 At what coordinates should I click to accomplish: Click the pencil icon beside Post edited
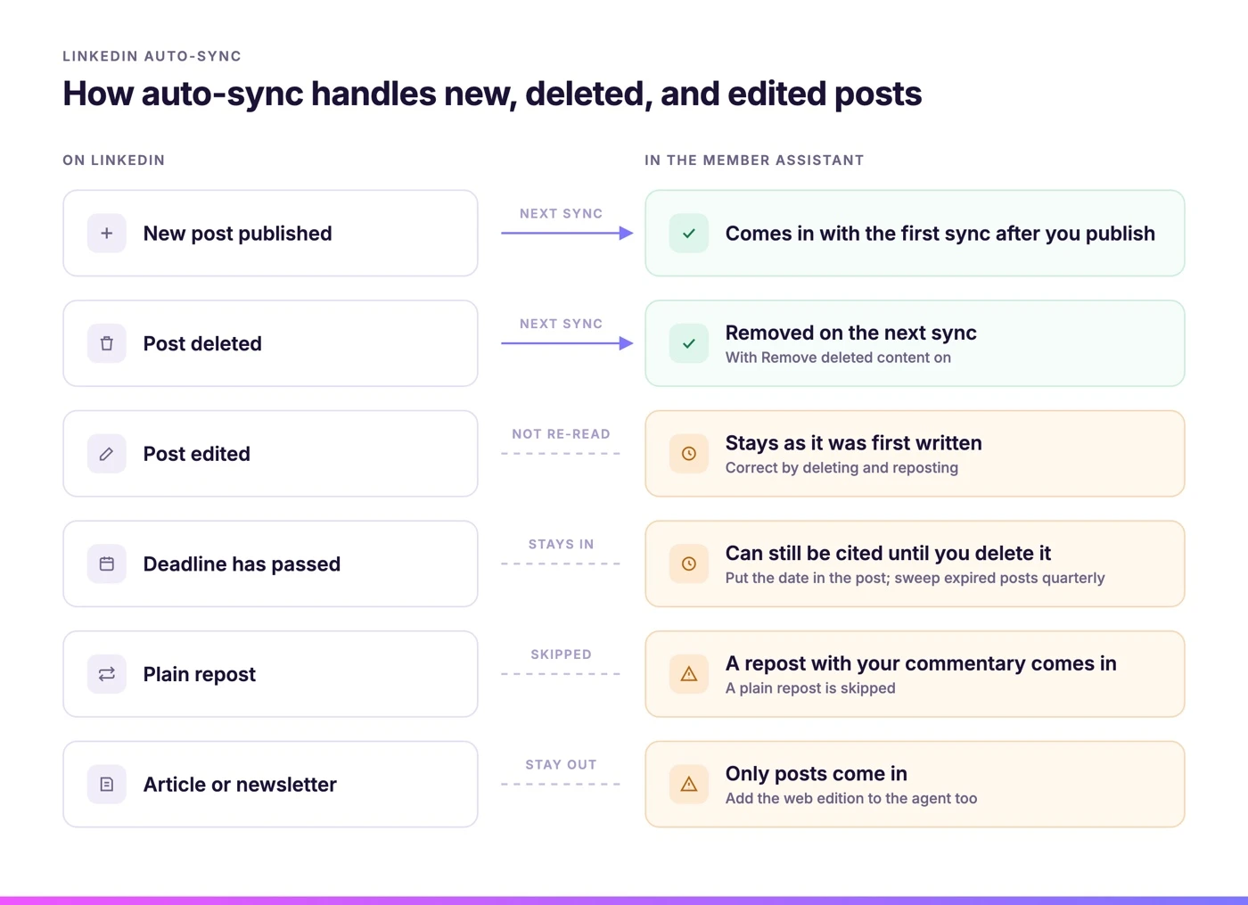click(106, 454)
